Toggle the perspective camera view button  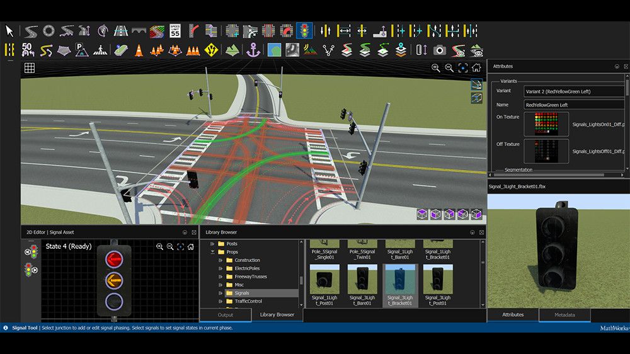(477, 84)
